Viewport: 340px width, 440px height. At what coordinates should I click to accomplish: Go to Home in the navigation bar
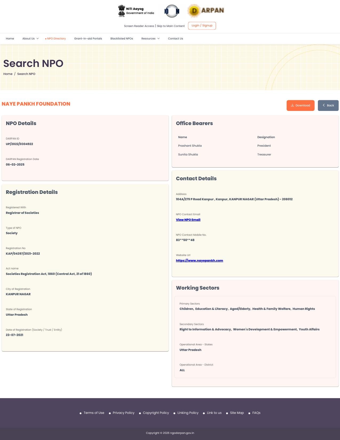point(10,39)
